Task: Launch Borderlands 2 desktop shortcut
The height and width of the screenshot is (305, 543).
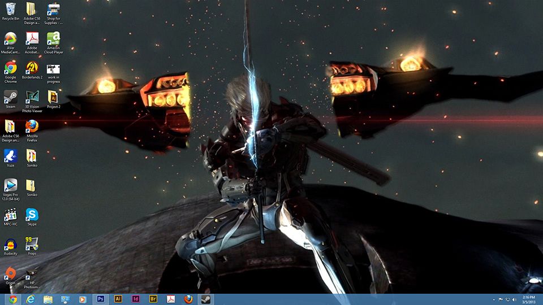Action: (x=32, y=70)
